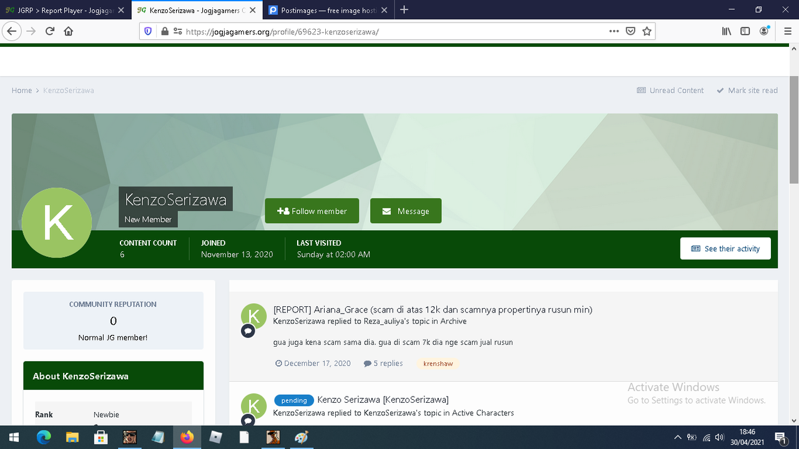The height and width of the screenshot is (449, 799).
Task: Open the Firefox account avatar icon
Action: (765, 31)
